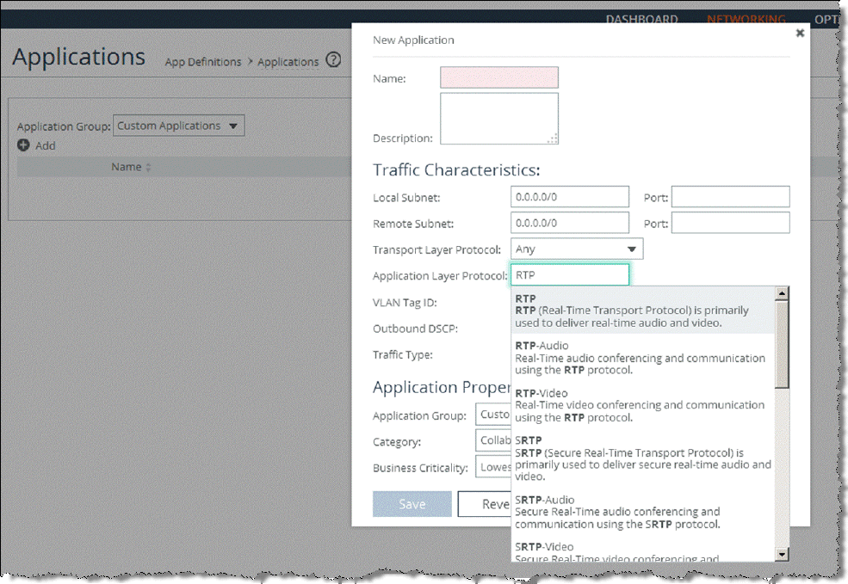Click the Name input field

[499, 78]
